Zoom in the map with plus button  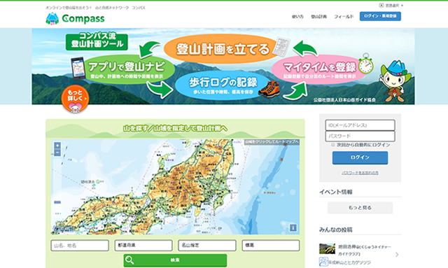click(57, 146)
